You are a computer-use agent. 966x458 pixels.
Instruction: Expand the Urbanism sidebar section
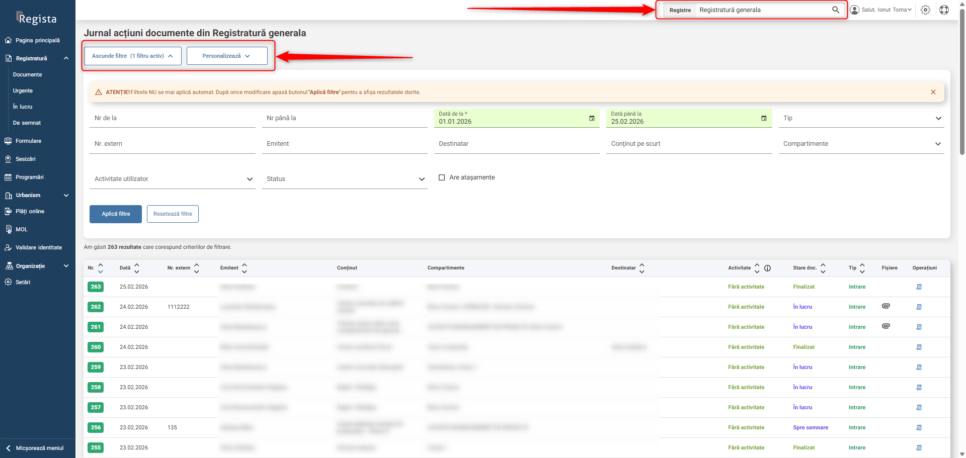coord(66,195)
